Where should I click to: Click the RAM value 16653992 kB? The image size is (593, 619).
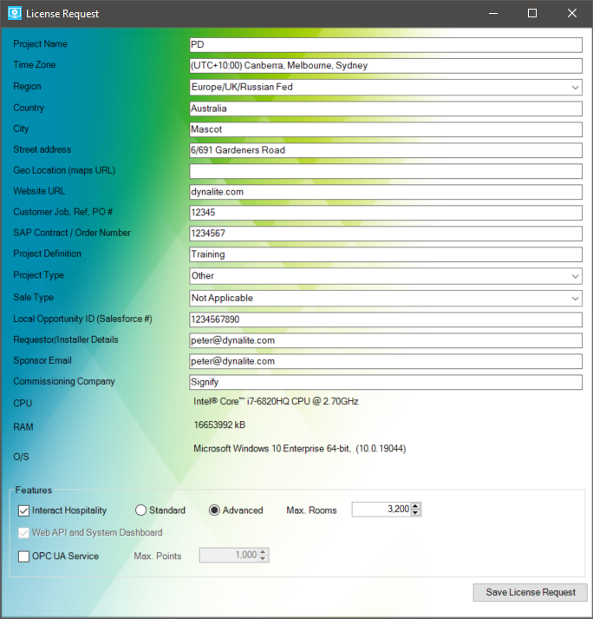coord(219,425)
